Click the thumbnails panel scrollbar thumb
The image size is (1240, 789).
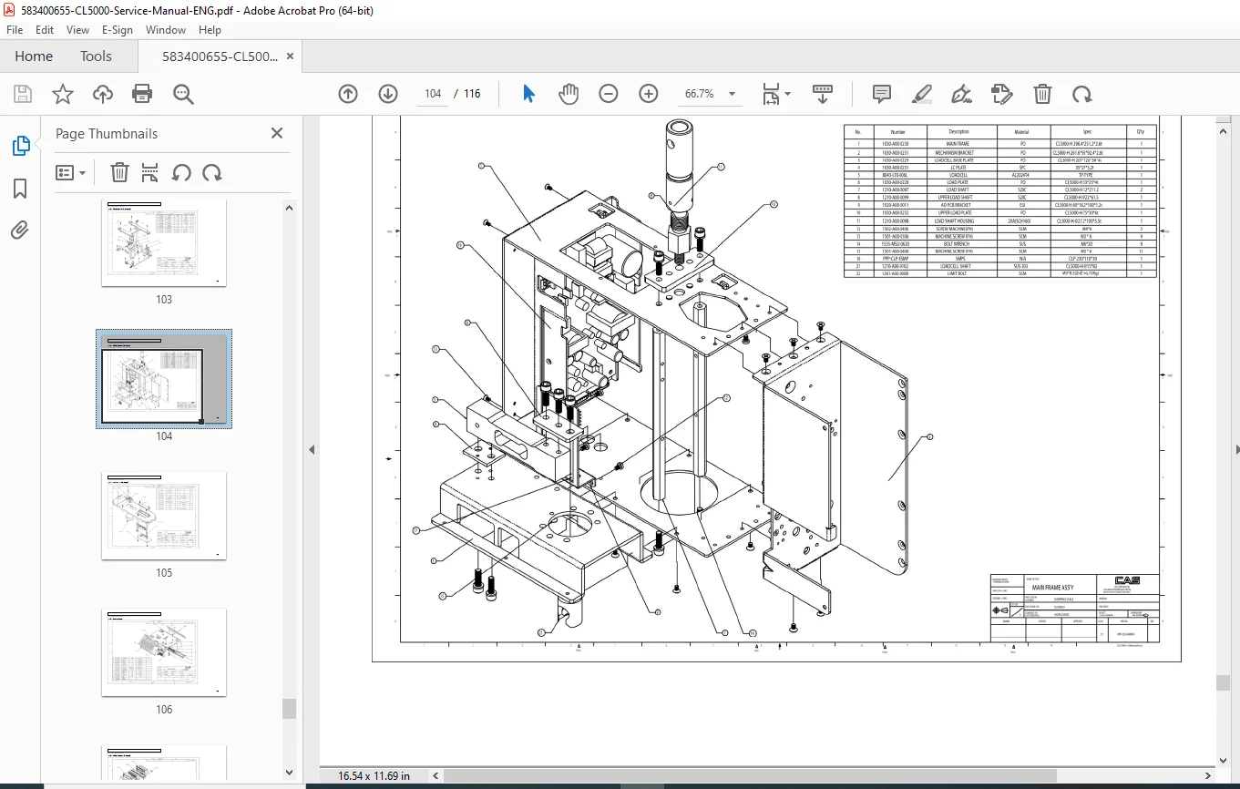[290, 708]
